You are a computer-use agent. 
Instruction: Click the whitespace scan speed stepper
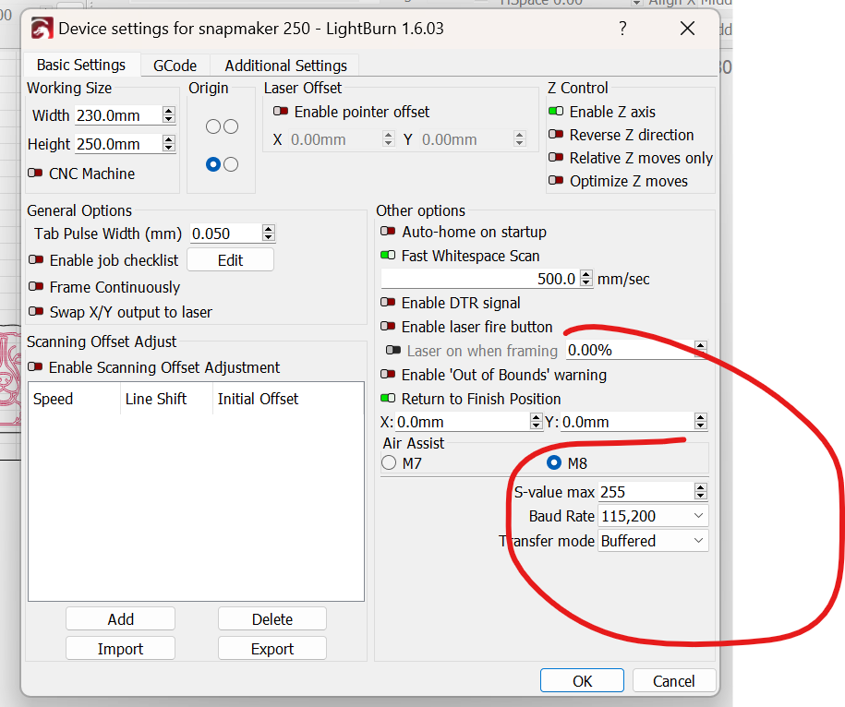tap(586, 279)
